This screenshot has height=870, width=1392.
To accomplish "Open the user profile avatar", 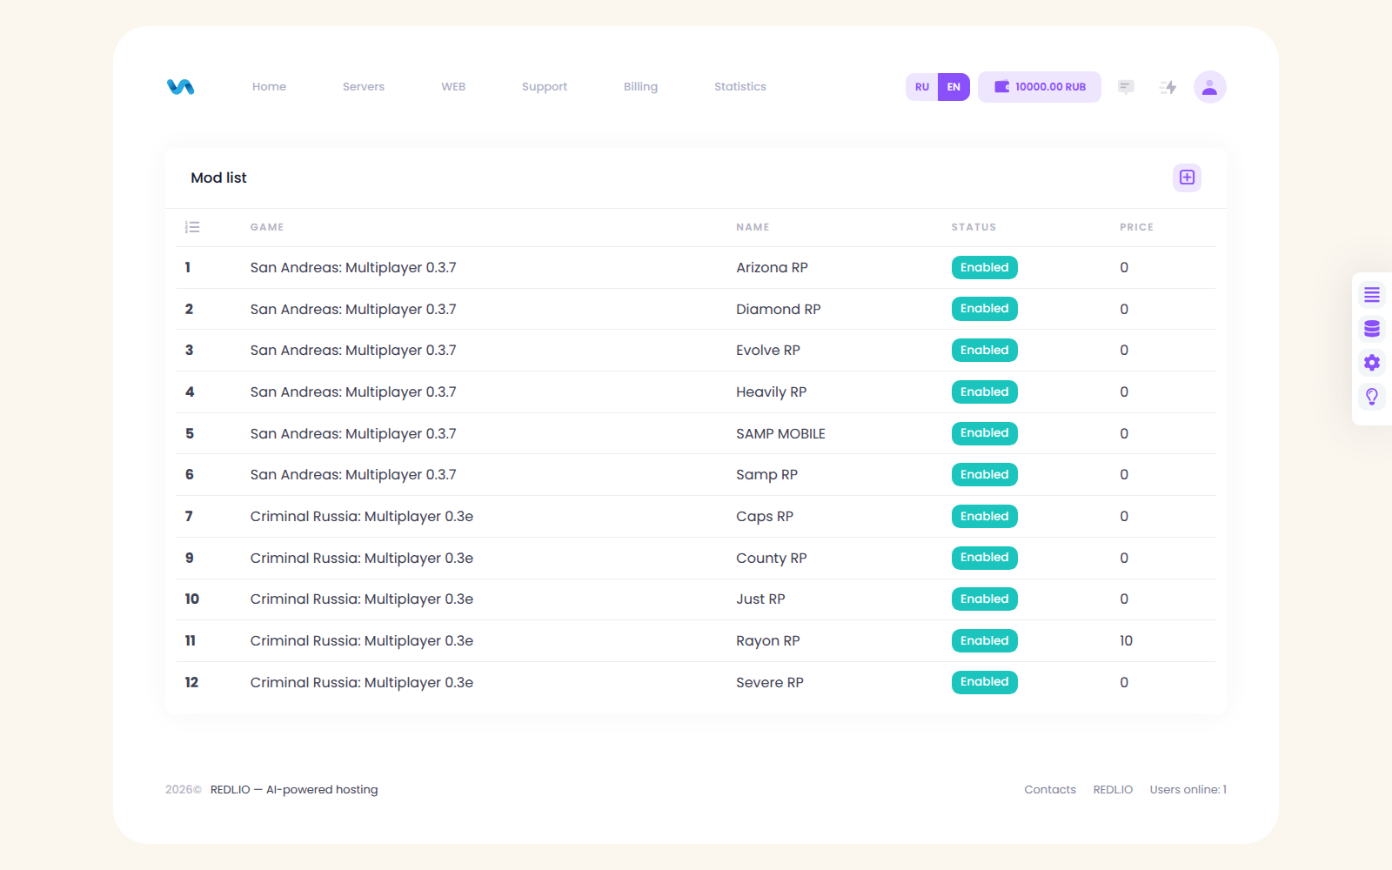I will [x=1209, y=87].
